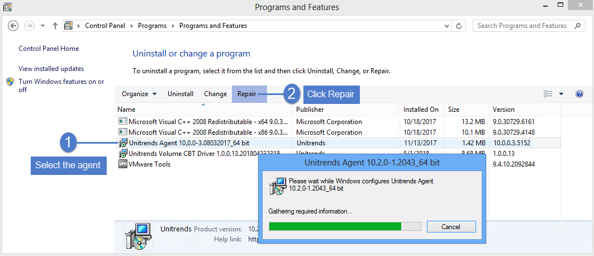This screenshot has width=594, height=256.
Task: Click installer icon in the progress dialog
Action: [278, 186]
